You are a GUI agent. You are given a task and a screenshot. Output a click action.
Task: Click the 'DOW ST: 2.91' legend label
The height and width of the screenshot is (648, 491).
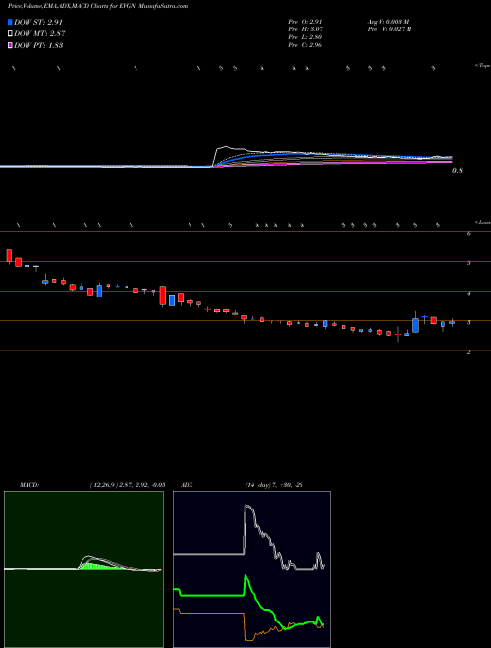point(38,22)
